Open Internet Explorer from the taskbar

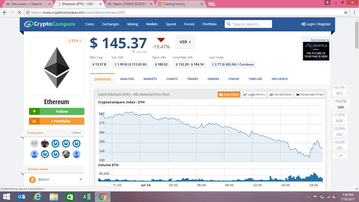click(x=38, y=197)
